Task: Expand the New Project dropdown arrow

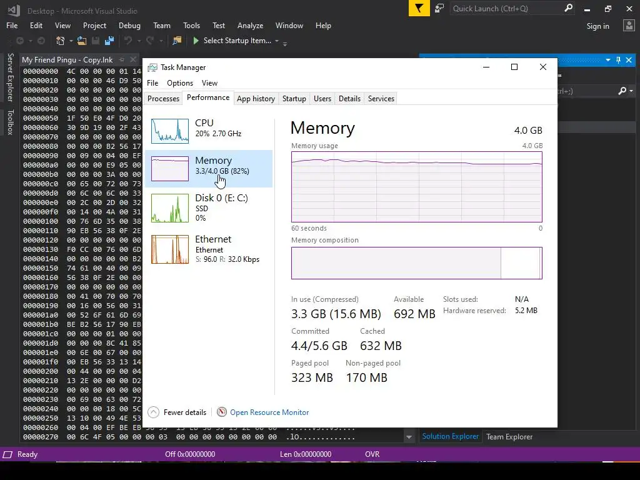Action: point(71,41)
